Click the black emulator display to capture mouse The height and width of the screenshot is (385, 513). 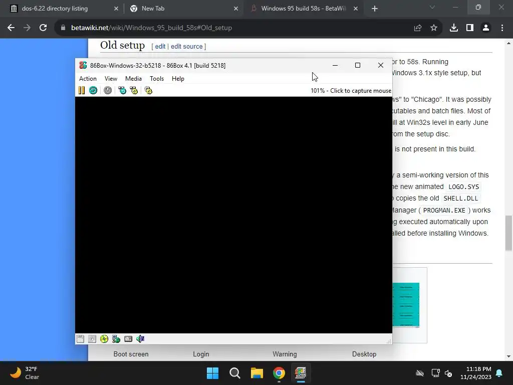(x=233, y=215)
